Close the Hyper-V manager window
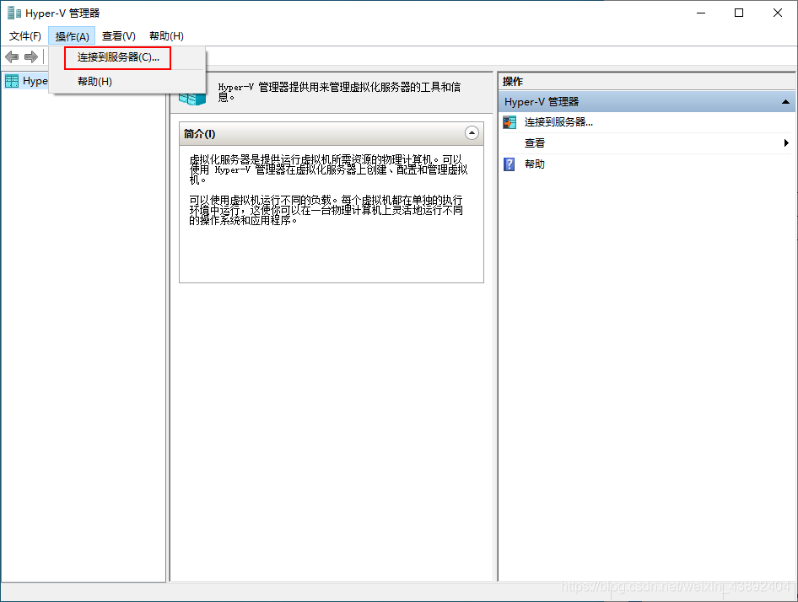 pos(778,13)
